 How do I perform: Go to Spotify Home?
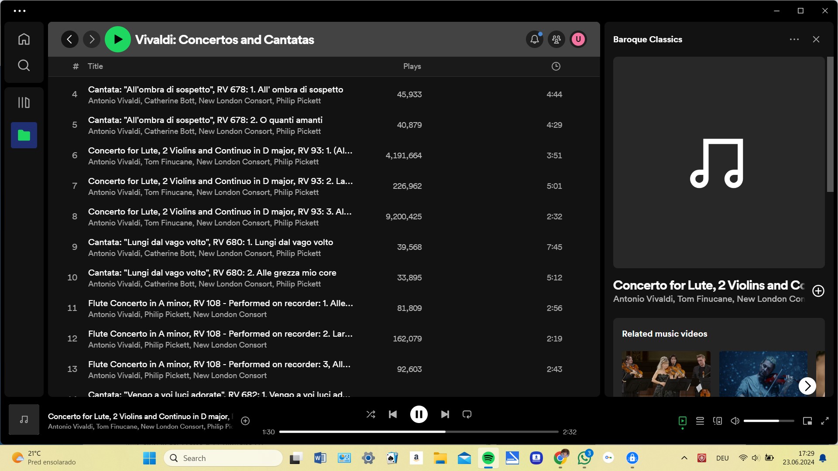pyautogui.click(x=24, y=39)
